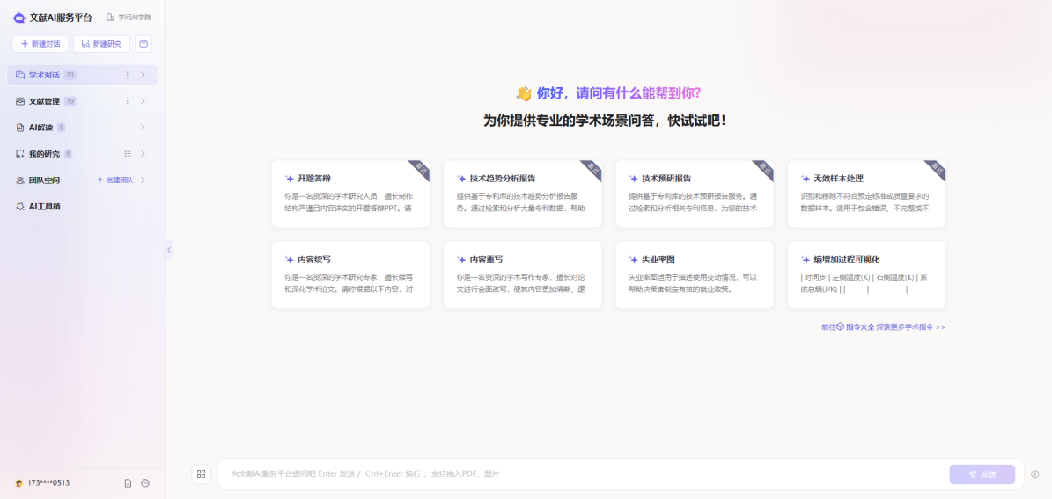Click the clipboard icon beside 新建研究

coord(143,44)
